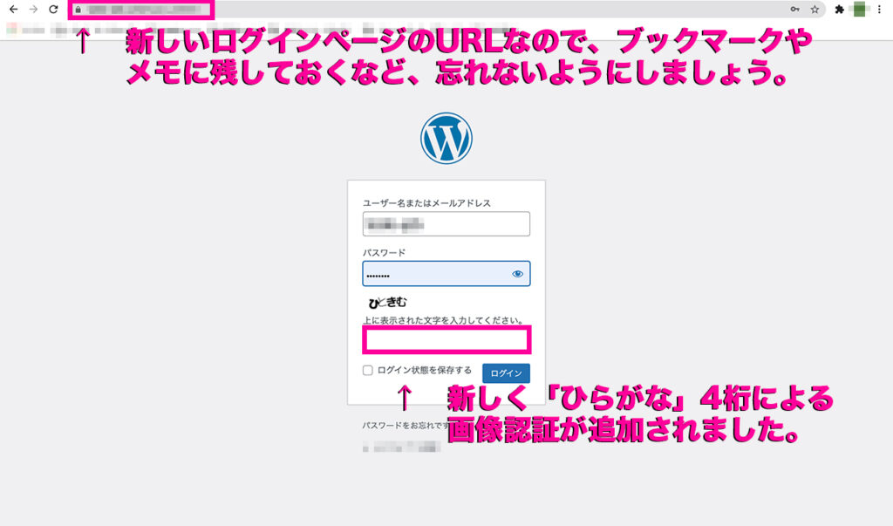Click the blurred back-to-site link below the form
The image size is (893, 526).
401,447
